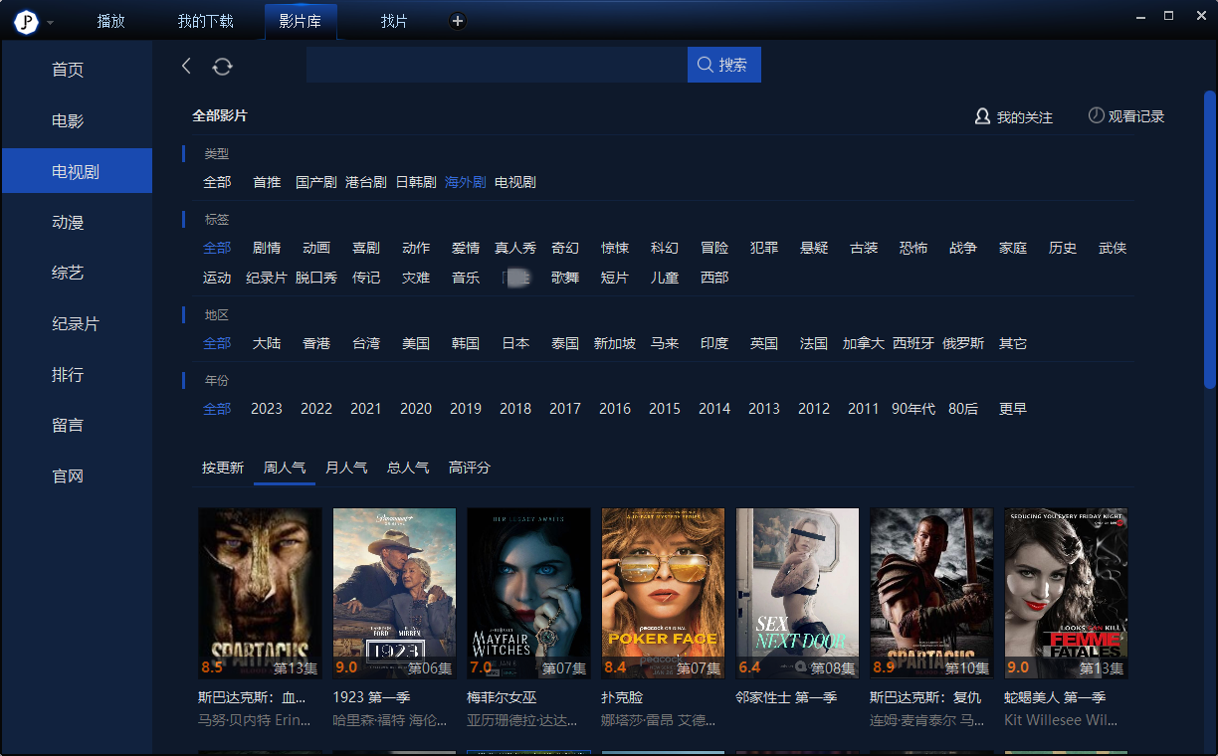Click the back arrow icon
Image resolution: width=1218 pixels, height=756 pixels.
[186, 66]
